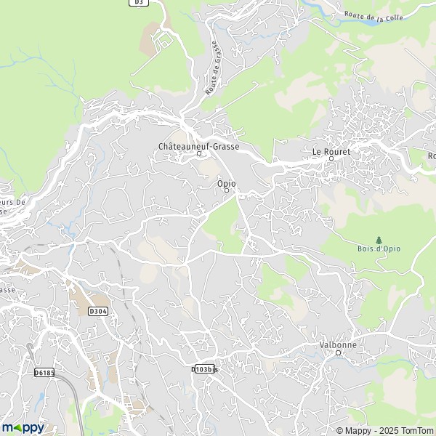
Task: Select the Valbonne place label
Action: (x=338, y=344)
